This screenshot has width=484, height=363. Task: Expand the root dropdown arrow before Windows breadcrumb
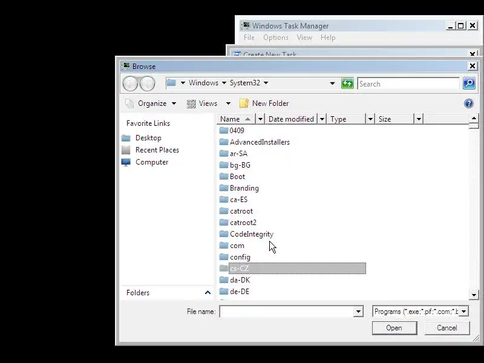coord(183,83)
